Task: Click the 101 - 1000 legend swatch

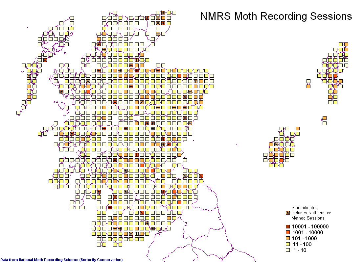Action: pos(288,238)
